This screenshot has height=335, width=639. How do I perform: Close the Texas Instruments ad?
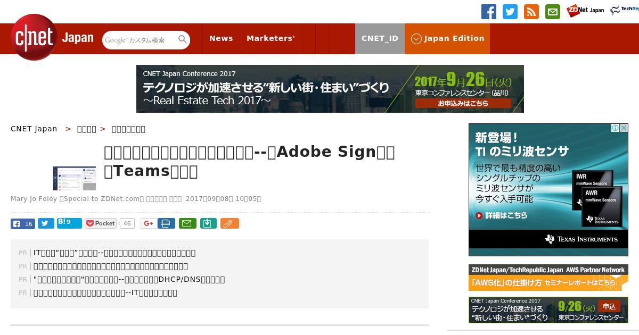coord(624,128)
